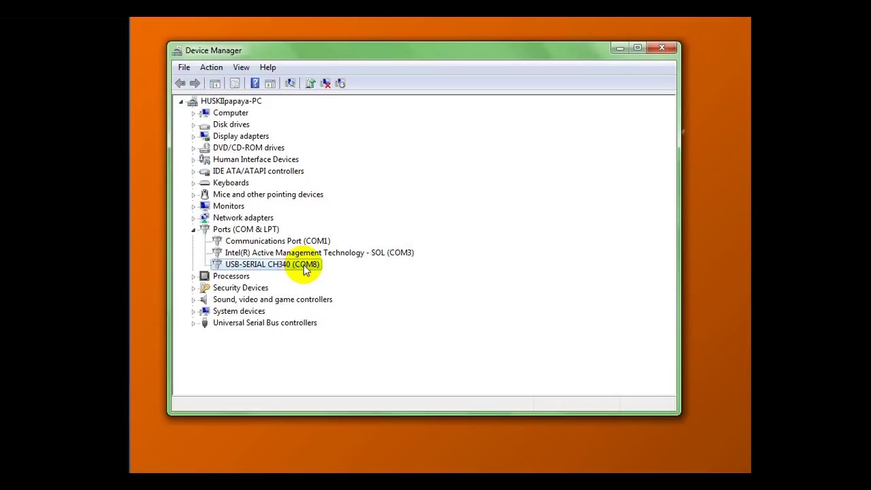Open the View menu
Screen dimensions: 871x490
click(x=241, y=67)
